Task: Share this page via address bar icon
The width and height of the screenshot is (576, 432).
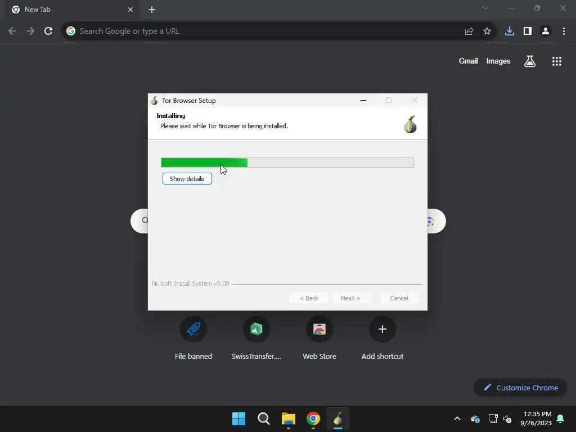Action: click(x=469, y=31)
